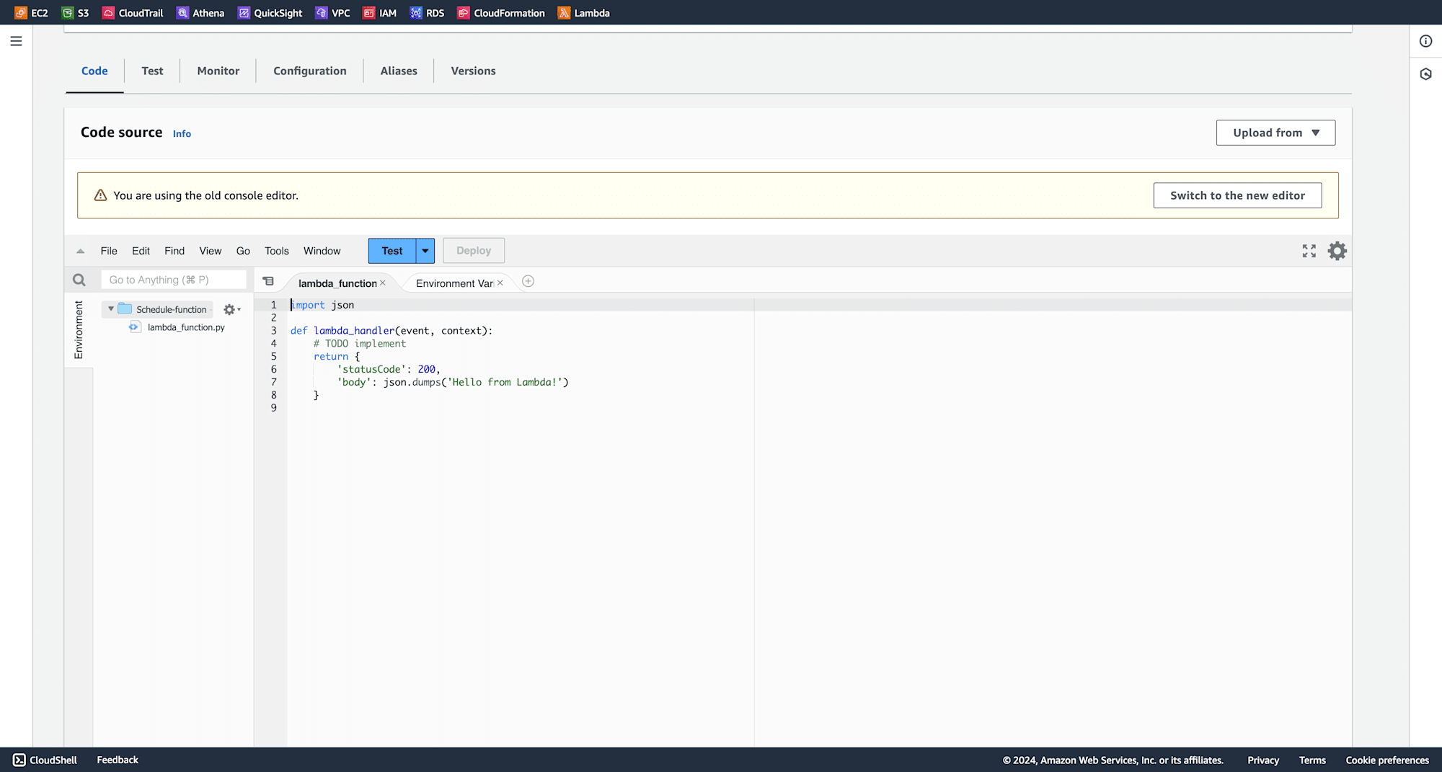Open the CloudTrail service shortcut
The height and width of the screenshot is (772, 1442).
click(133, 13)
